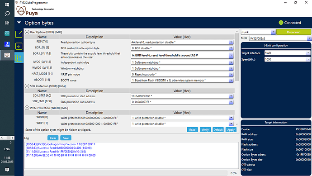The image size is (312, 176).
Task: Open the RDP read protection dropdown
Action: pos(231,42)
